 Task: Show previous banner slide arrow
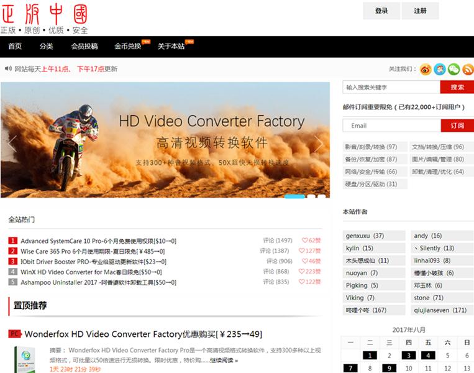click(x=12, y=143)
